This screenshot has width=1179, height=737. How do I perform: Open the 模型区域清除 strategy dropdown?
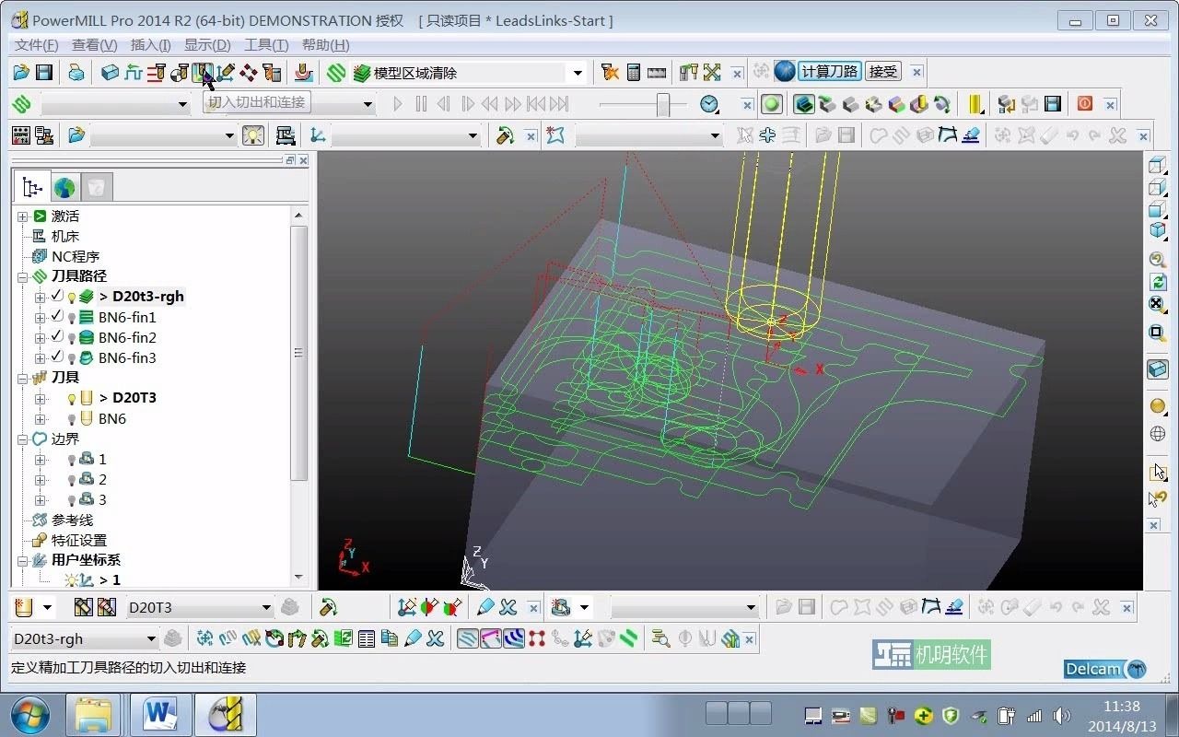[578, 73]
